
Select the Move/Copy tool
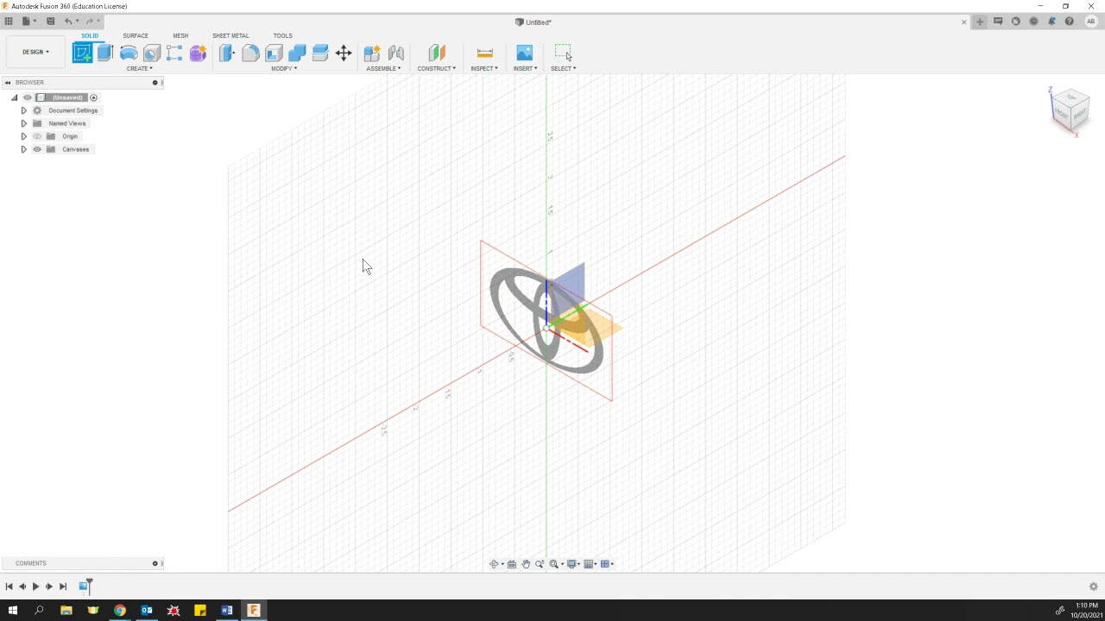coord(344,53)
